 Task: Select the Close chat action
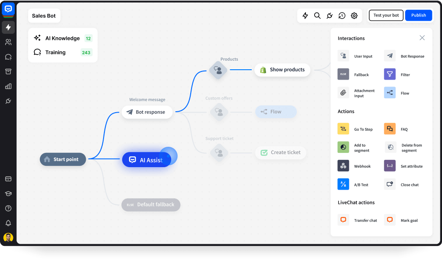point(402,184)
